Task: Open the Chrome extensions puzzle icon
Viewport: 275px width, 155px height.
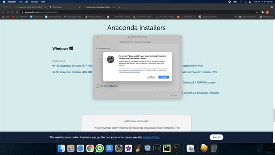Action: (x=263, y=12)
